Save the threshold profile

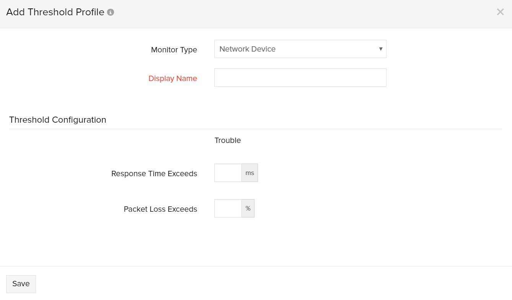pos(21,284)
